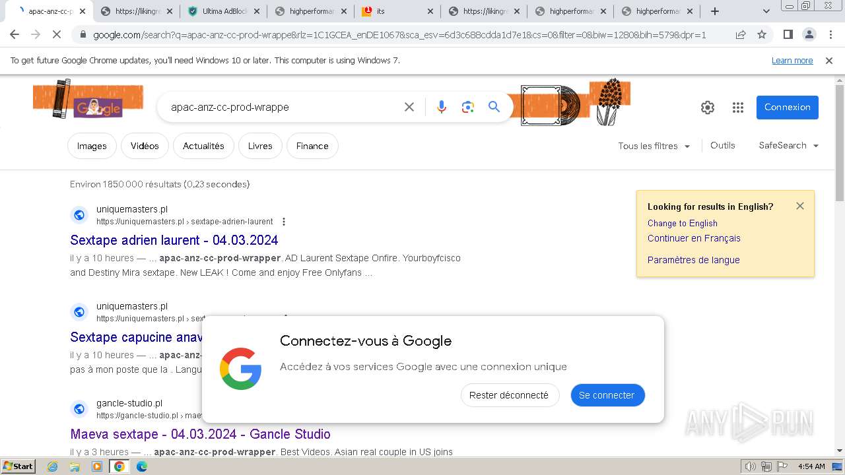Screen dimensions: 845x475
Task: Filter results by Actualités
Action: (203, 146)
